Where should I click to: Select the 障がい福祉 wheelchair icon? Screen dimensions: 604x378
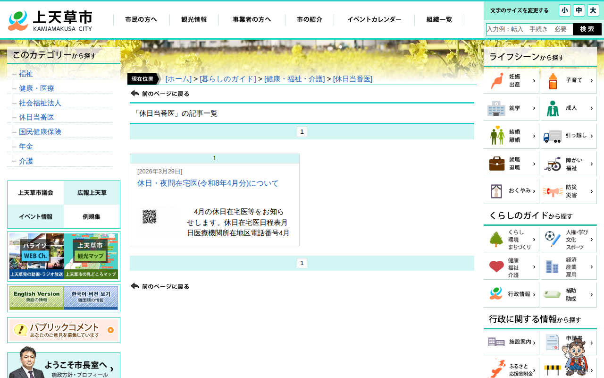click(x=569, y=163)
